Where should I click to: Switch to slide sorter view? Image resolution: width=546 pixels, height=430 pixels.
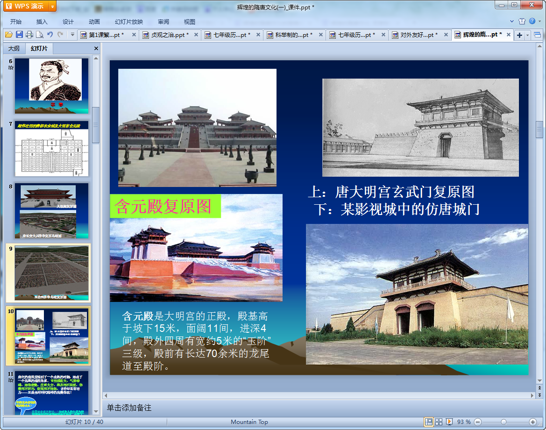(439, 422)
